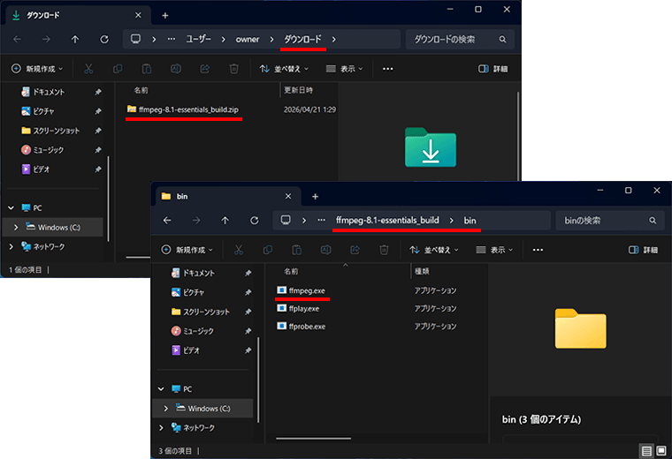The image size is (672, 459).
Task: Expand Windows (C:) in bin window sidebar
Action: coord(166,409)
